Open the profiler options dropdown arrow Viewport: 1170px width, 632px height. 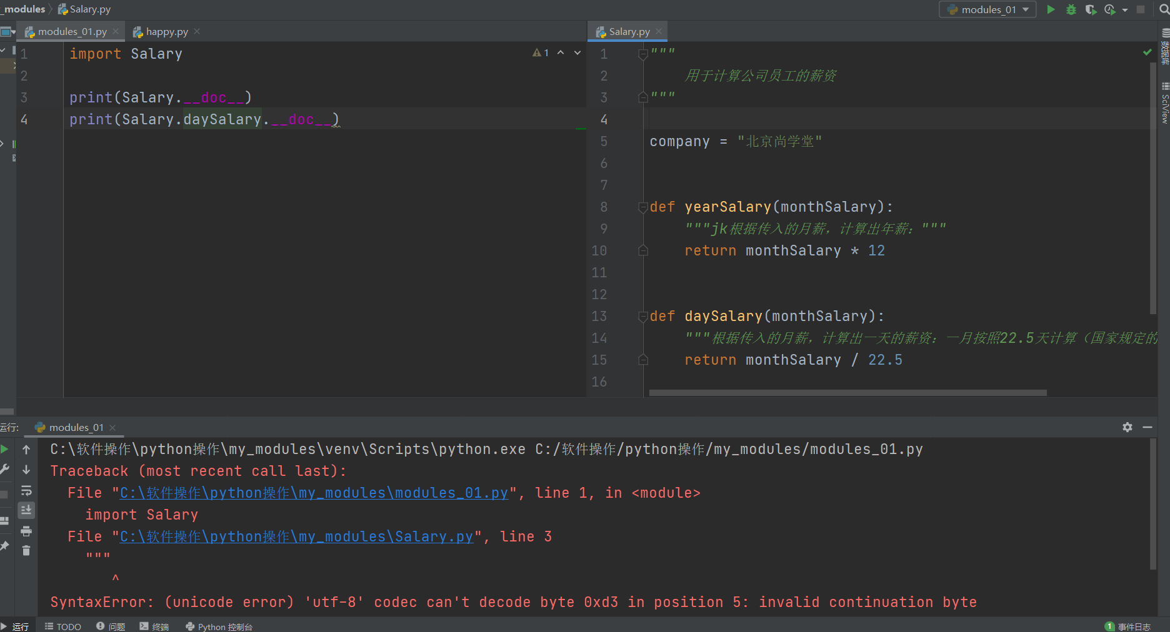[1125, 10]
